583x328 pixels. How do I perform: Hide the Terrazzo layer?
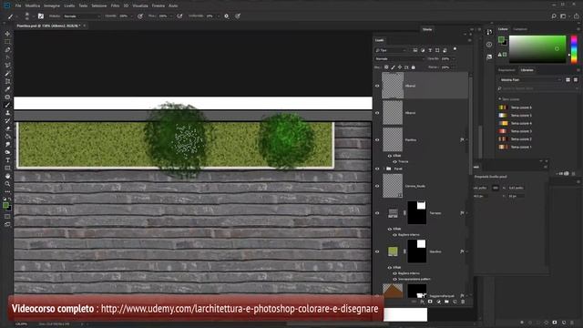point(377,213)
